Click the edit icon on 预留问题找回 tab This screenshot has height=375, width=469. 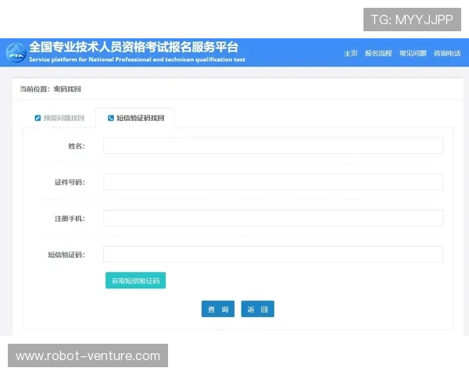[38, 118]
